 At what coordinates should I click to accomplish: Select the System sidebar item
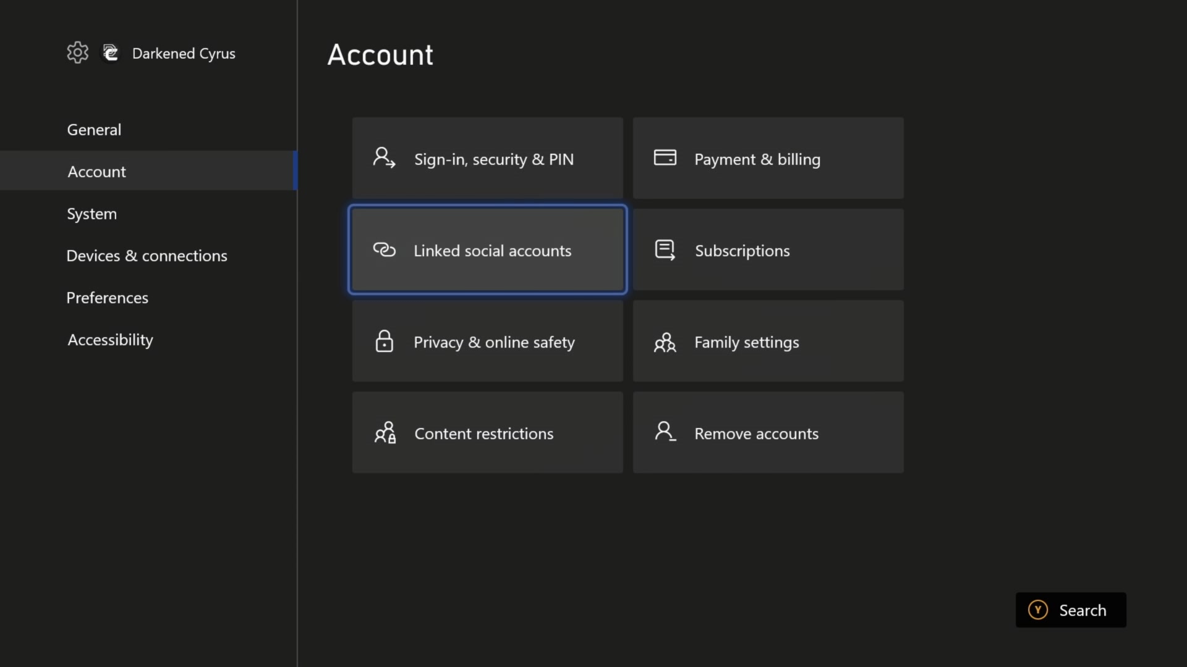(91, 214)
